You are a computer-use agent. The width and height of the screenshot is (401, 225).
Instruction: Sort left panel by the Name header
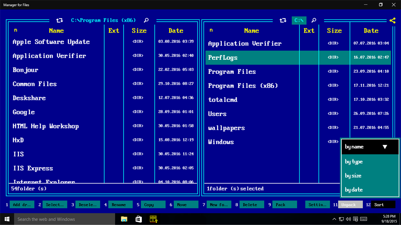click(x=57, y=31)
